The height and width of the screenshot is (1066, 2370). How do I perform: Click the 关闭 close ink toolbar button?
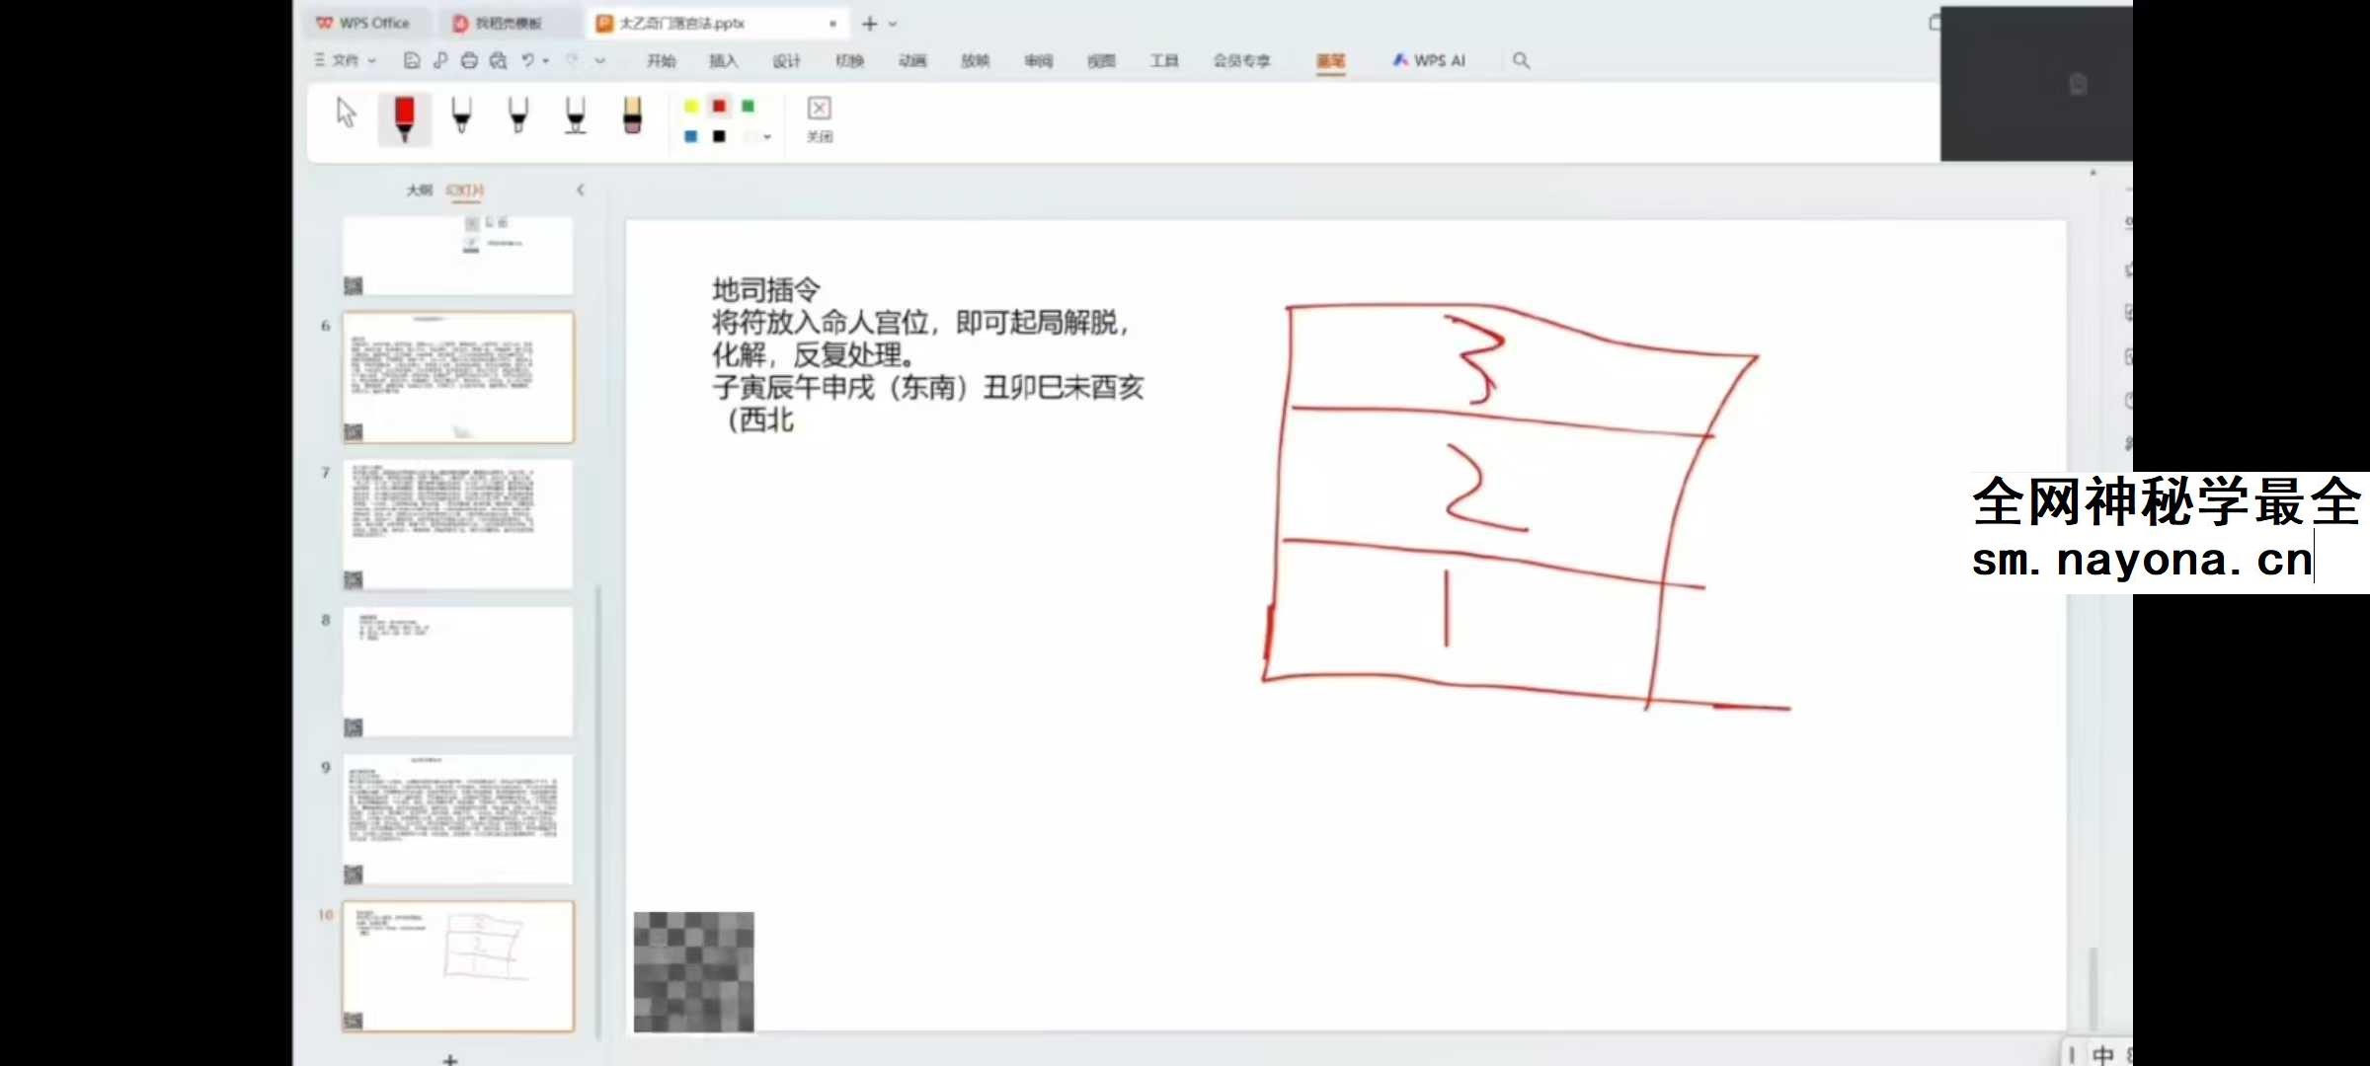[x=820, y=119]
